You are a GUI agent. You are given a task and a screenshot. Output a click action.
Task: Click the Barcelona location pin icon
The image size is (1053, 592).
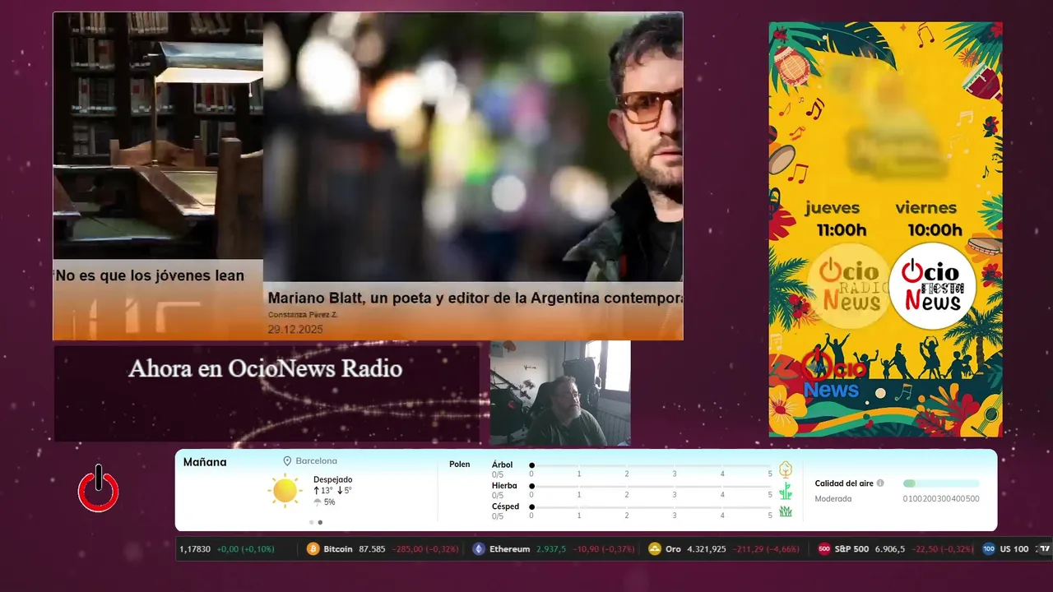[287, 461]
